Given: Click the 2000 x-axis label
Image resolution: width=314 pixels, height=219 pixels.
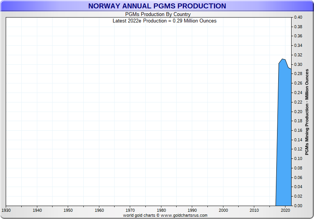Looking at the screenshot, I should pyautogui.click(x=223, y=210).
